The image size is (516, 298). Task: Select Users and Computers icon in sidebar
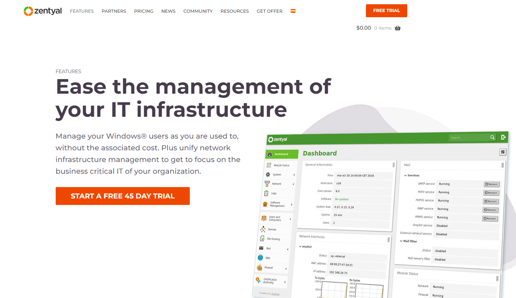tap(264, 218)
